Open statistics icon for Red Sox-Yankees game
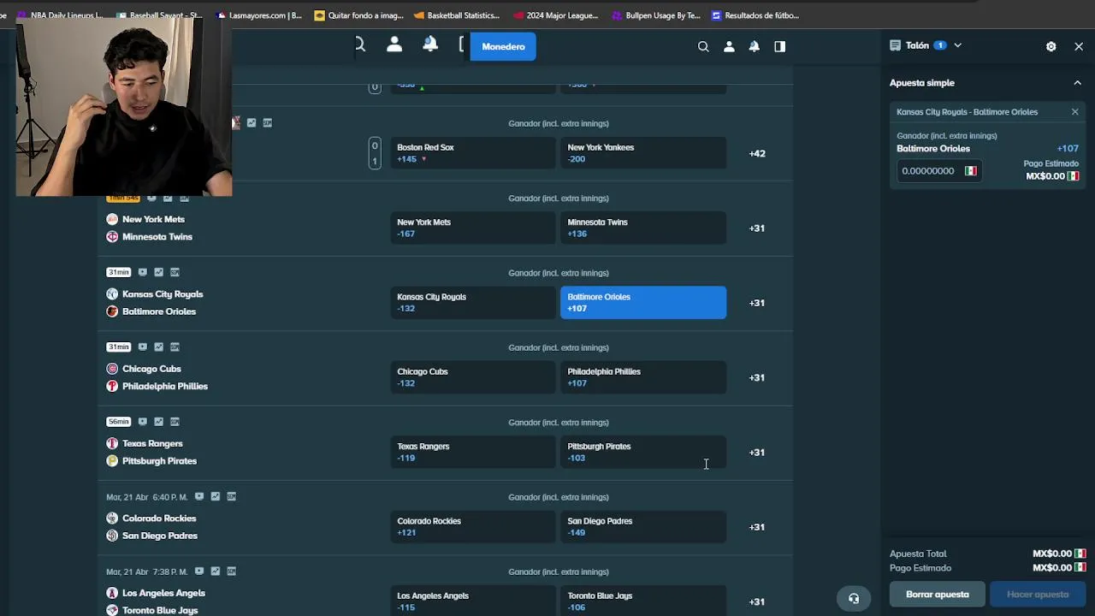The height and width of the screenshot is (616, 1095). [x=252, y=122]
